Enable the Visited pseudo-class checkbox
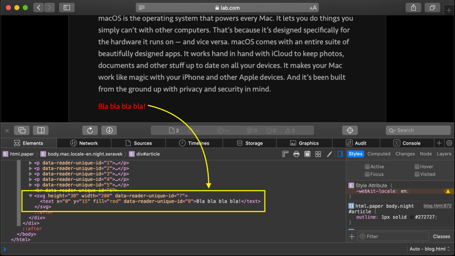This screenshot has height=256, width=455. click(x=417, y=174)
